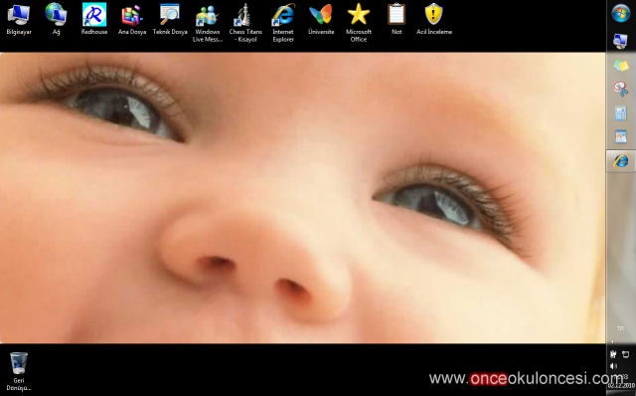Launch Windows Live Messenger shortcut
636x396 pixels.
click(x=208, y=23)
